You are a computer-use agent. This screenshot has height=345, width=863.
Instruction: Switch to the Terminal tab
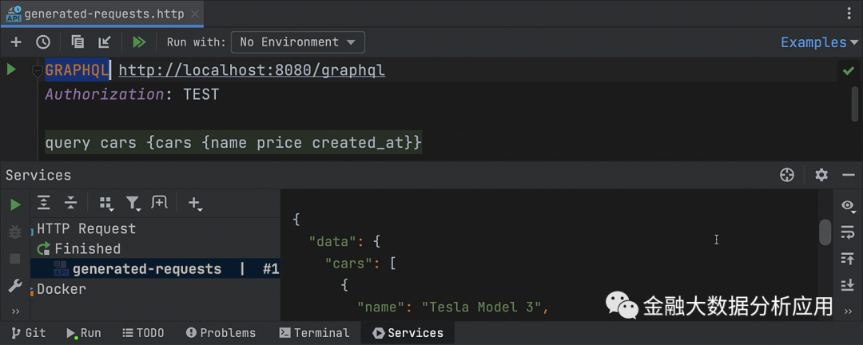coord(313,333)
